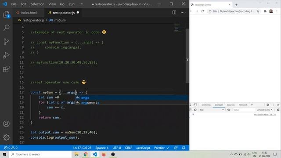Change encoding via UTF-8 status item
281x158 pixels.
117,148
